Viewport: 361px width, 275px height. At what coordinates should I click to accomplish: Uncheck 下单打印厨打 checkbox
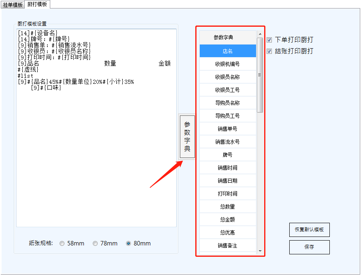point(269,40)
